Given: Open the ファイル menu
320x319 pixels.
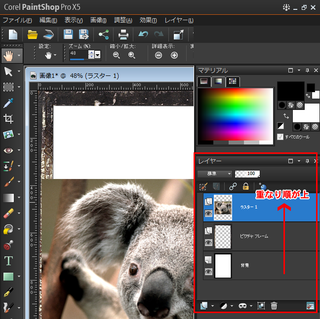Looking at the screenshot, I should 17,20.
